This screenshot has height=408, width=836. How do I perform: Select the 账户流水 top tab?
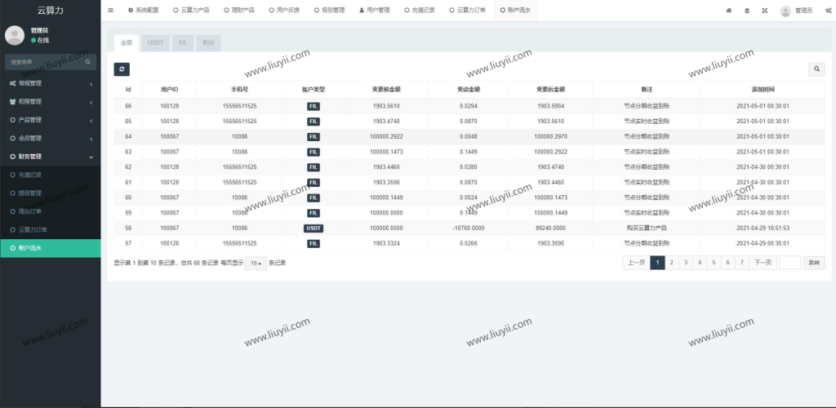pyautogui.click(x=515, y=10)
